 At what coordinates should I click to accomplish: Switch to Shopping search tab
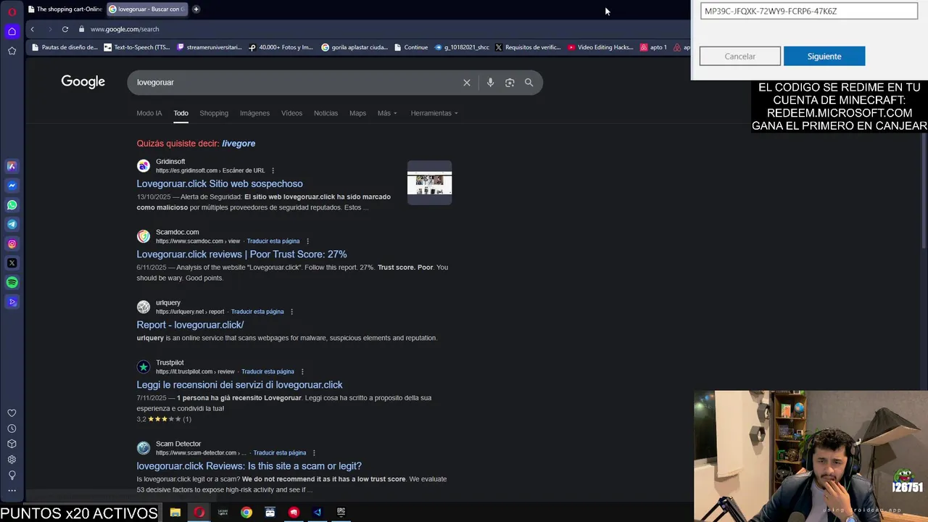click(214, 113)
